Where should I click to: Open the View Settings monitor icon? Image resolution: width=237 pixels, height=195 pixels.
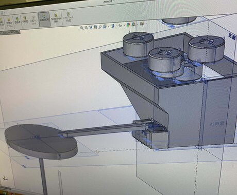[x=142, y=24]
